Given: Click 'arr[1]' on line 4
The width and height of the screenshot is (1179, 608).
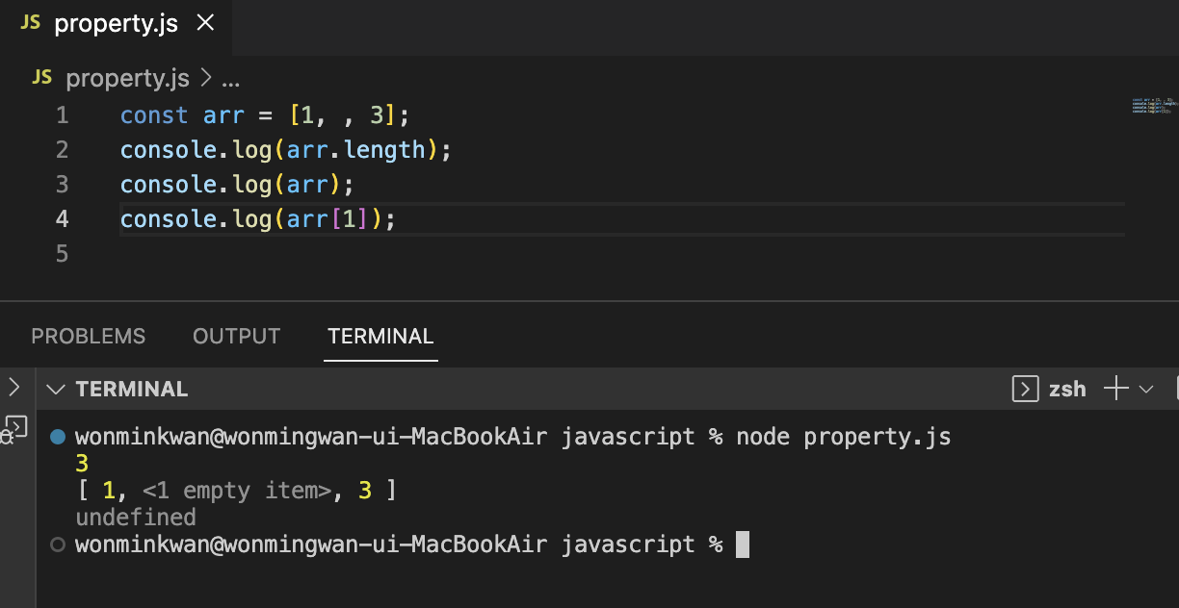Looking at the screenshot, I should (327, 219).
